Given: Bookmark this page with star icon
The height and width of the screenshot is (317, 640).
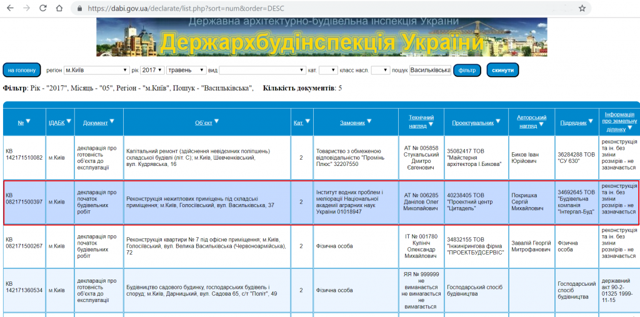Looking at the screenshot, I should [582, 9].
